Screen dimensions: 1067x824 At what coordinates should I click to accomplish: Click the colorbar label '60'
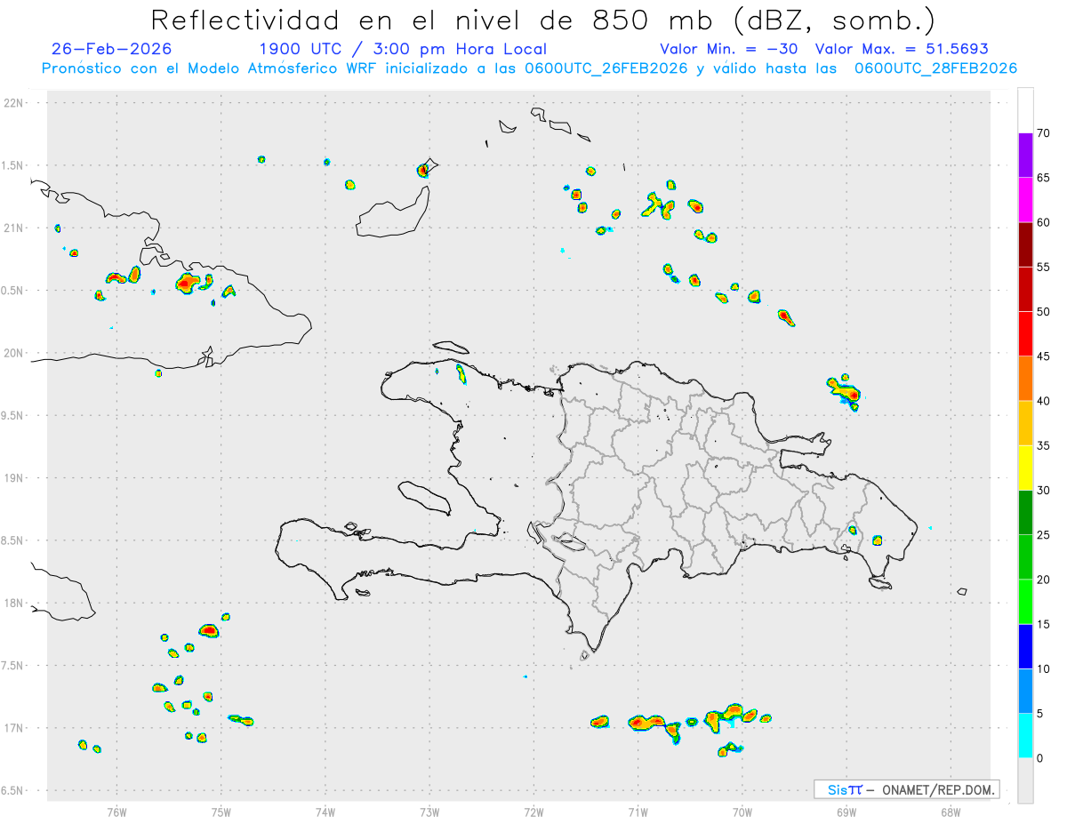click(1043, 222)
